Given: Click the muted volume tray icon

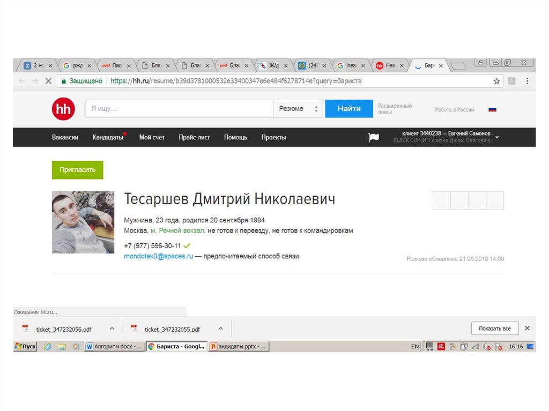Looking at the screenshot, I should click(487, 347).
